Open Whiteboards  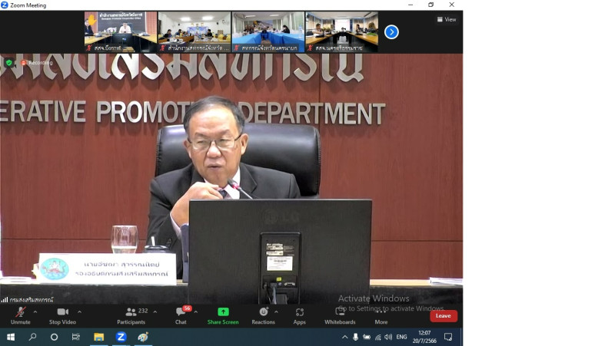[x=340, y=315]
